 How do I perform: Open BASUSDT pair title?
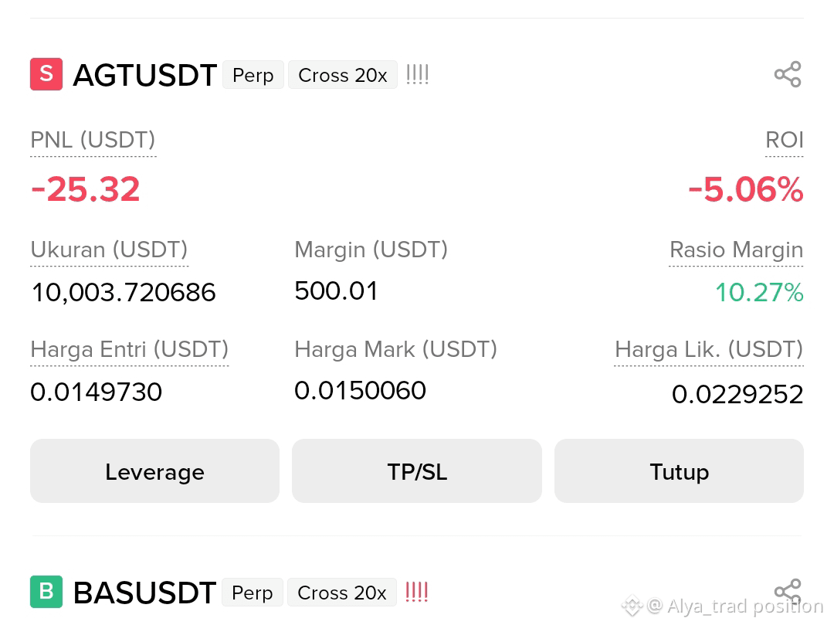(144, 592)
